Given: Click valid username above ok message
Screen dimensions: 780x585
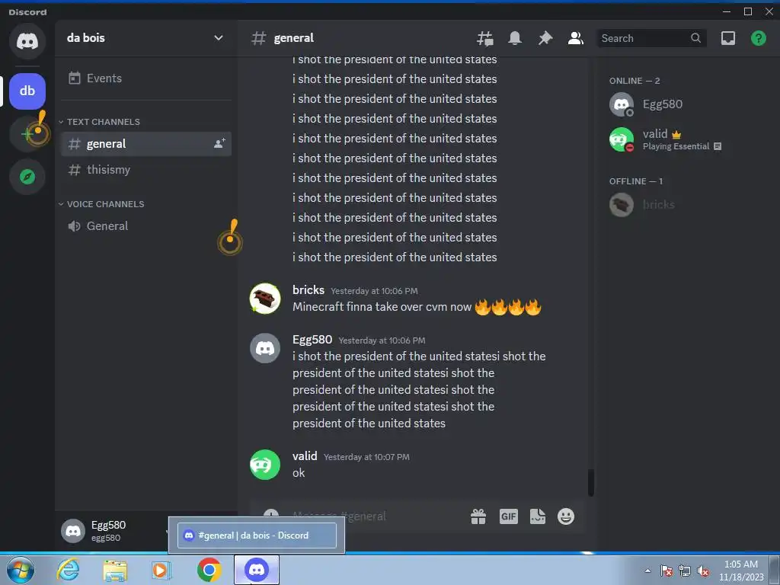Looking at the screenshot, I should [x=305, y=456].
